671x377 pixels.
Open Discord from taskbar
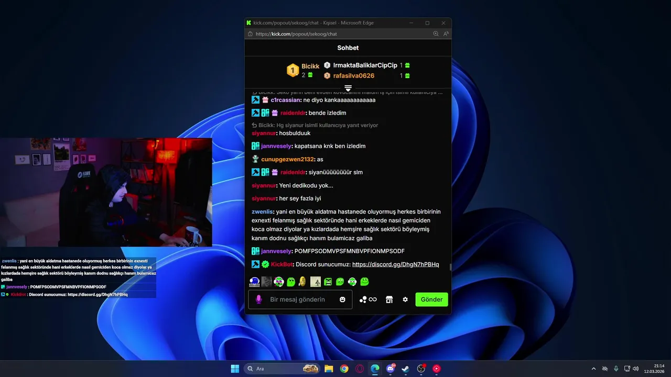[x=391, y=369]
